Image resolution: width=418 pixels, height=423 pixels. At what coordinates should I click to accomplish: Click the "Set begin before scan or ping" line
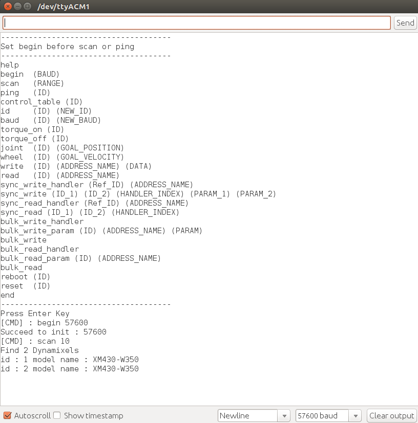67,47
